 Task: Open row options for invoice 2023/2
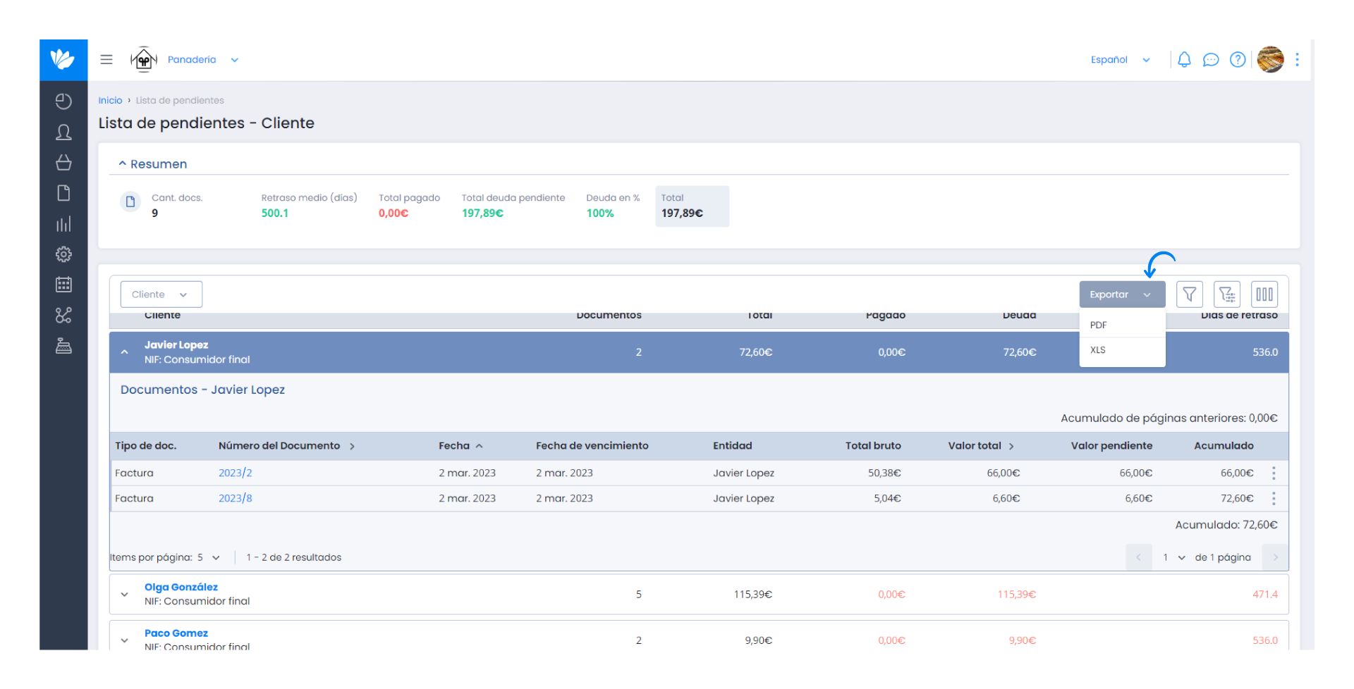coord(1274,473)
